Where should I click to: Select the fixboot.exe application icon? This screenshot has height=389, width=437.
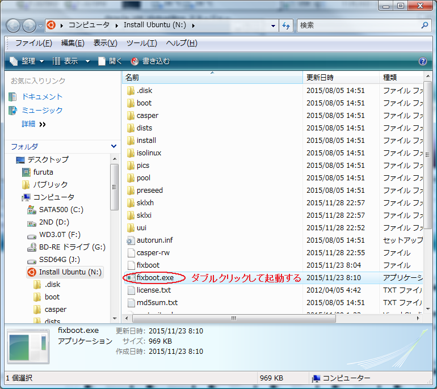(x=131, y=278)
